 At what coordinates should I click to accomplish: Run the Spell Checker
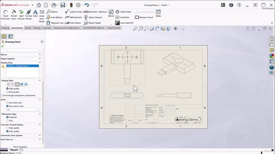tap(21, 15)
